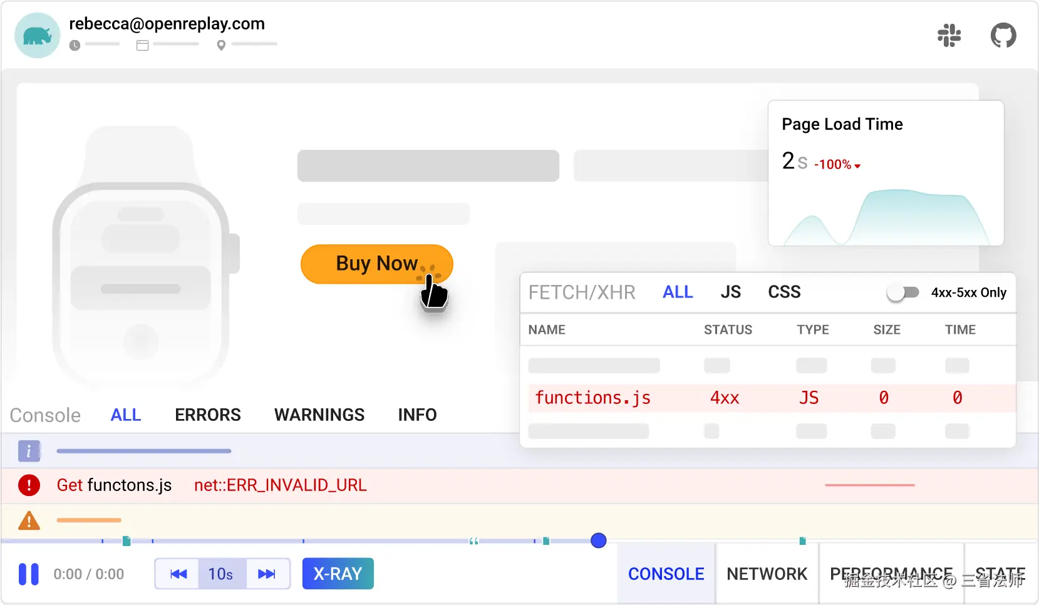Skip forward 10 seconds
This screenshot has height=605, width=1039.
(267, 574)
